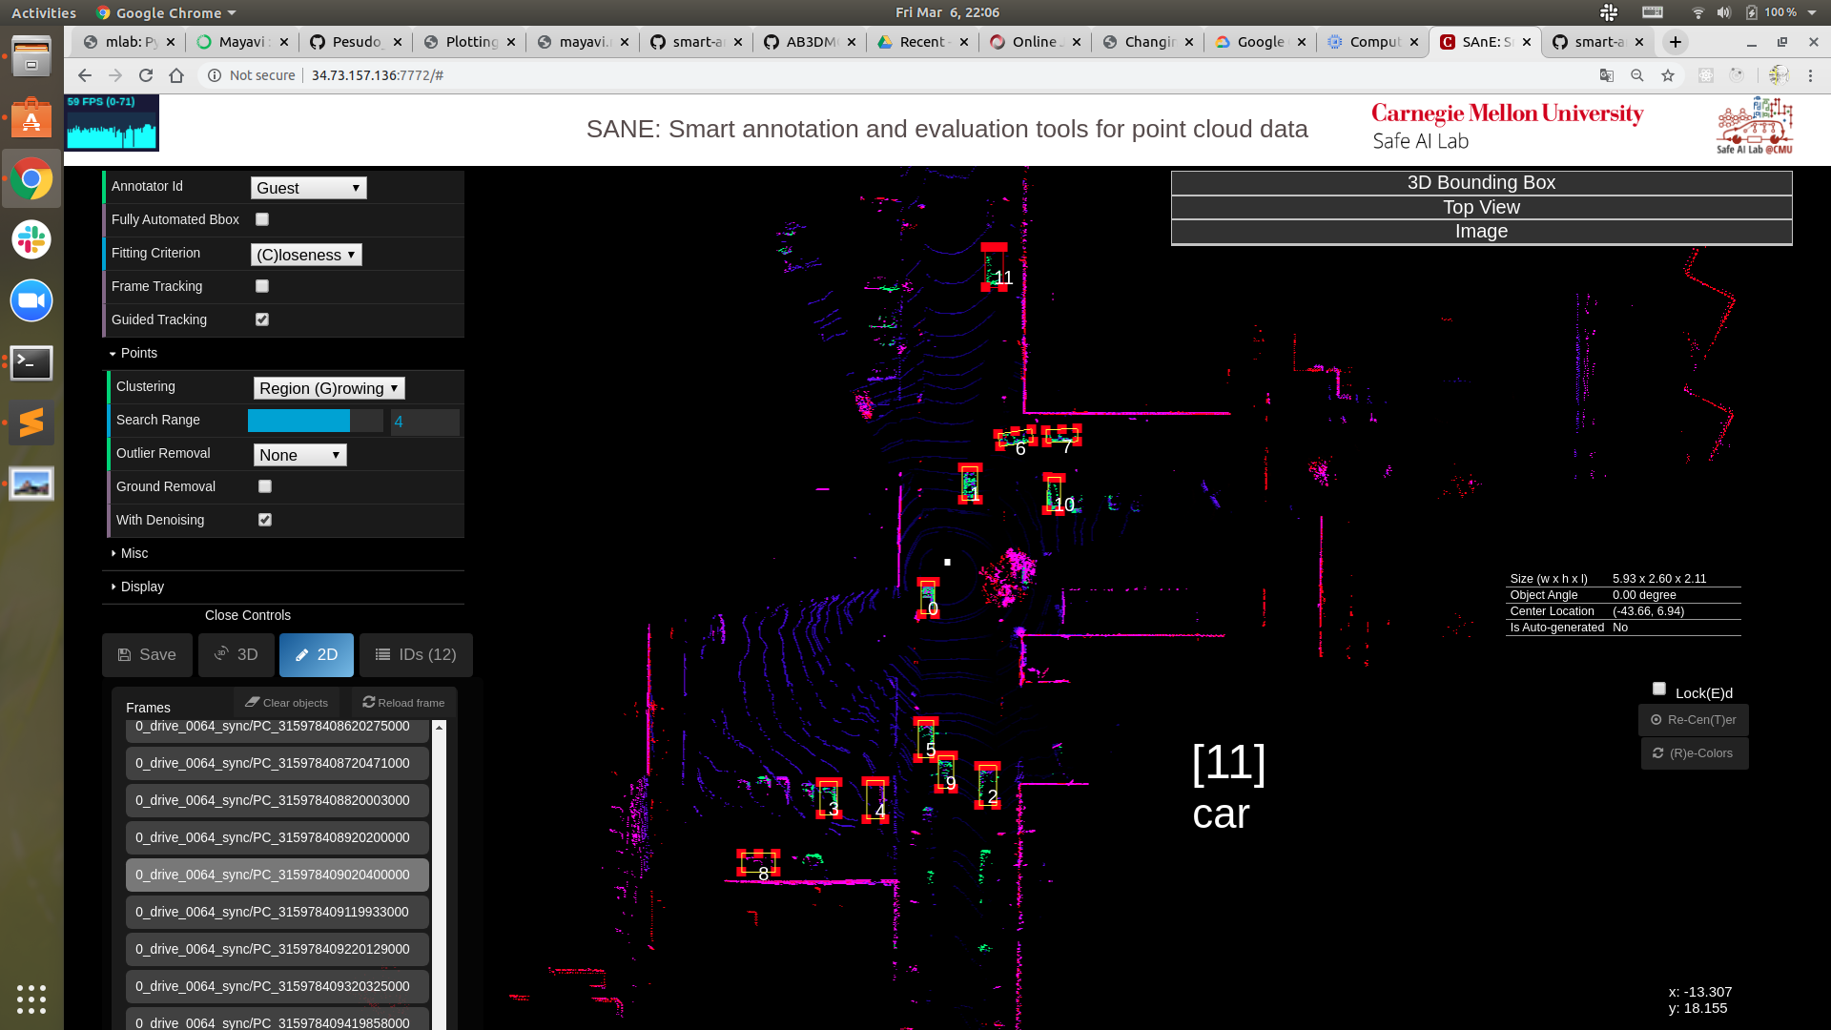This screenshot has height=1030, width=1831.
Task: Expand the Misc section
Action: tap(134, 553)
